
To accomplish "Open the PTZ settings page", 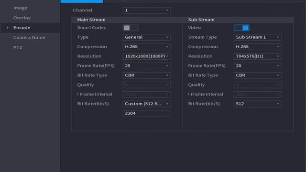I will click(x=18, y=47).
